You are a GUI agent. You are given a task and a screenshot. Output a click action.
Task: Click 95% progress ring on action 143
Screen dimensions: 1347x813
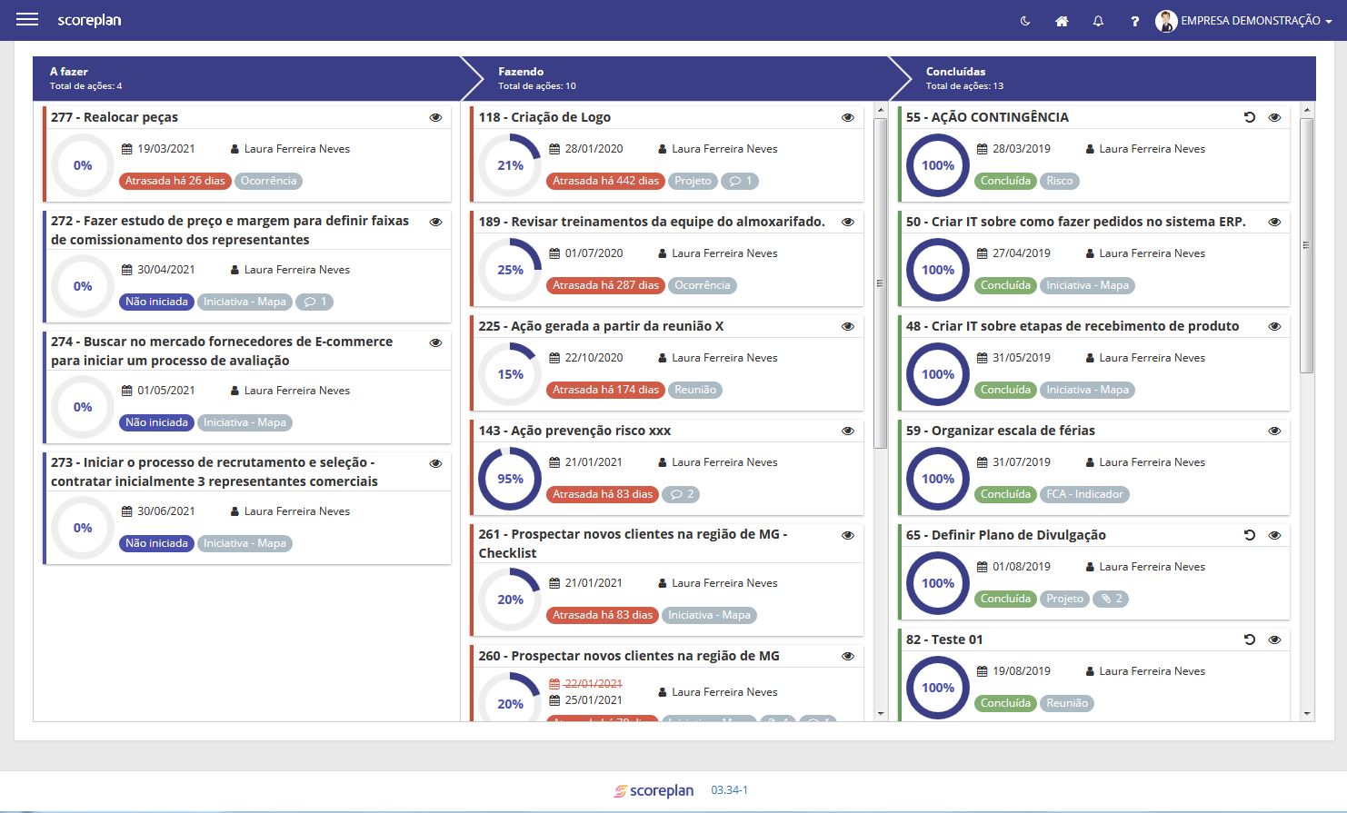click(x=510, y=479)
